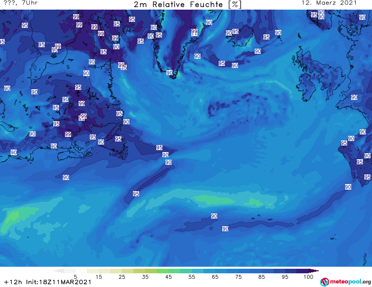372x287 pixels.
Task: Click the colorbar label '5'
Action: coord(75,276)
